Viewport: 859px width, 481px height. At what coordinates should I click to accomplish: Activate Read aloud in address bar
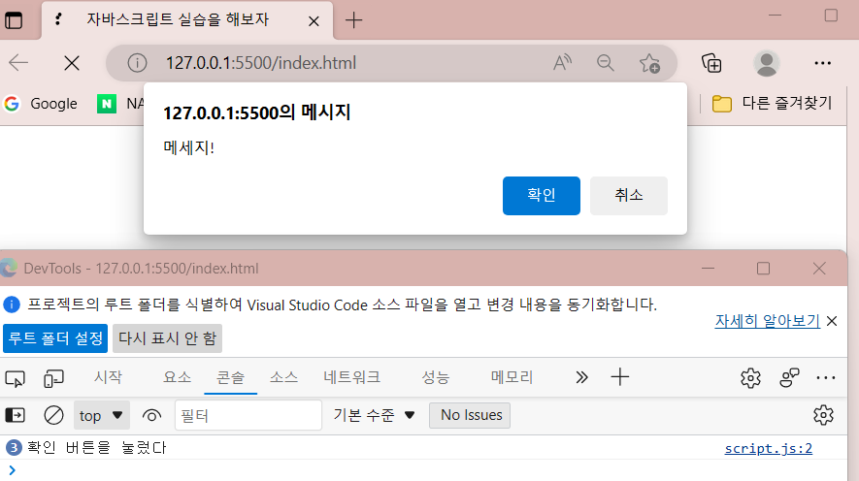562,63
